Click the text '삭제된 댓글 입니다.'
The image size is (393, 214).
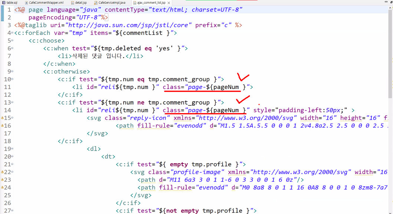tap(98, 56)
